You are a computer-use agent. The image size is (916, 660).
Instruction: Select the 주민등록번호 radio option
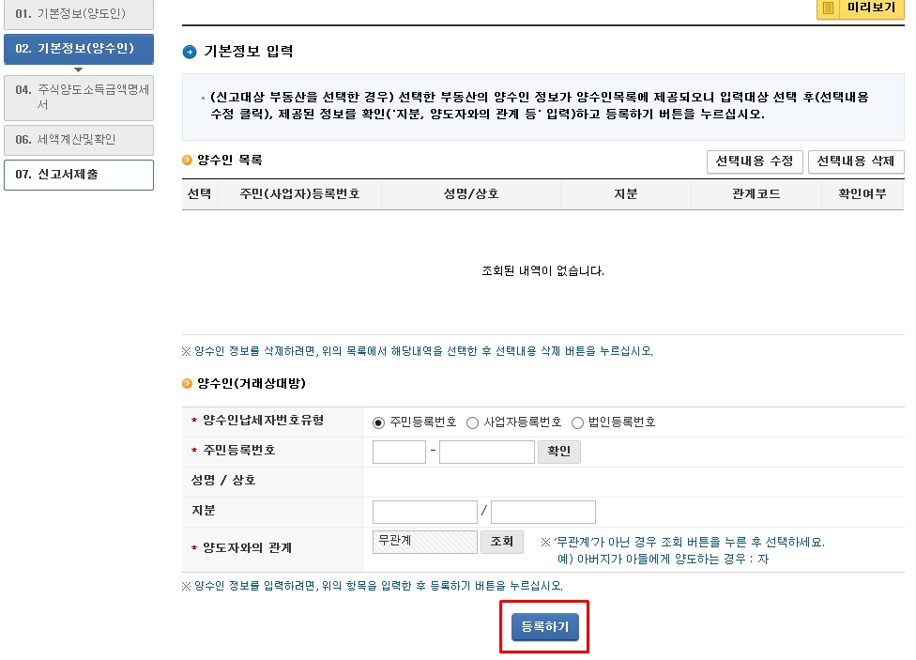click(378, 422)
